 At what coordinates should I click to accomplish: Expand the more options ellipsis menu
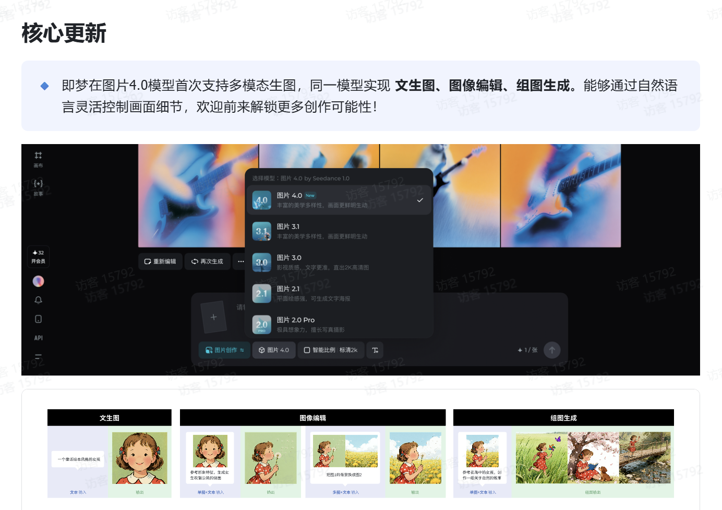[240, 261]
